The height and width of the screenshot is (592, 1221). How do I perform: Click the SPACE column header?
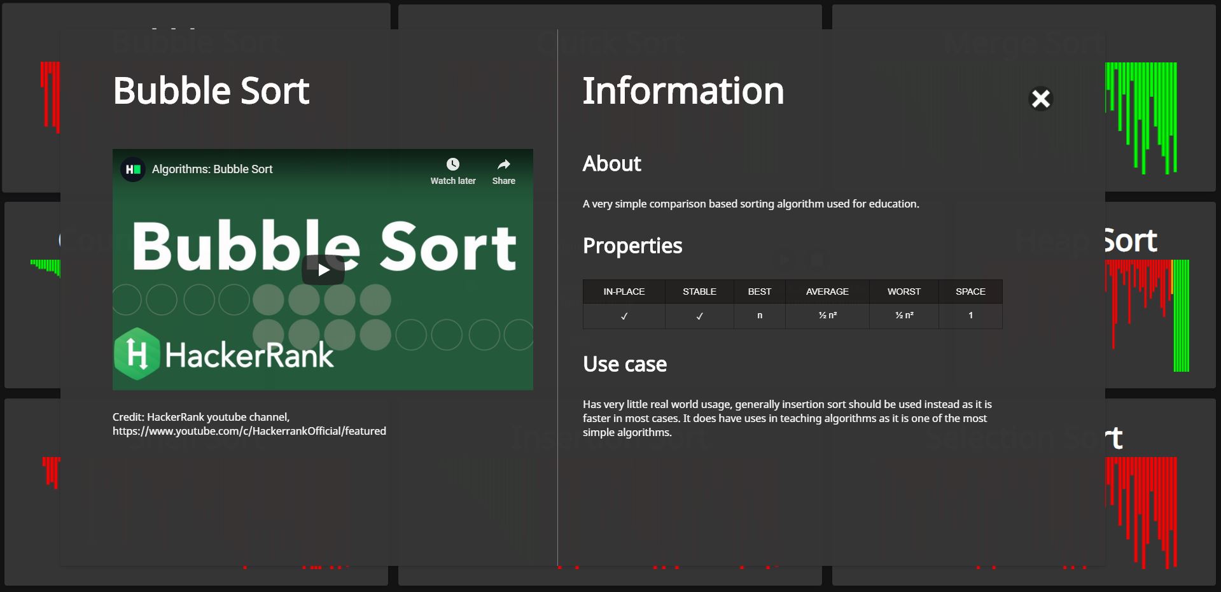pos(970,292)
